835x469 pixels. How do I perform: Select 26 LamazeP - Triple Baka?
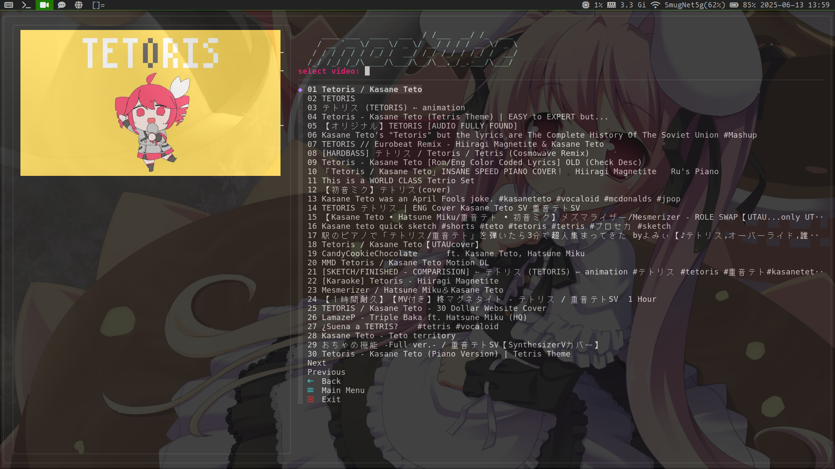417,317
